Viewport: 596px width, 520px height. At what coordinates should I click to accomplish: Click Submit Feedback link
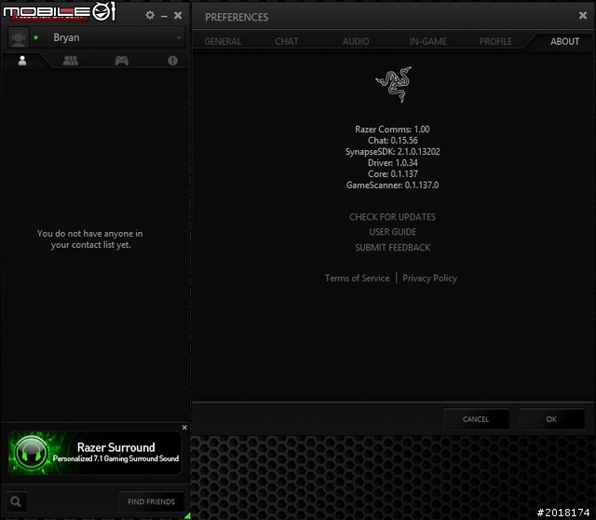[x=393, y=248]
